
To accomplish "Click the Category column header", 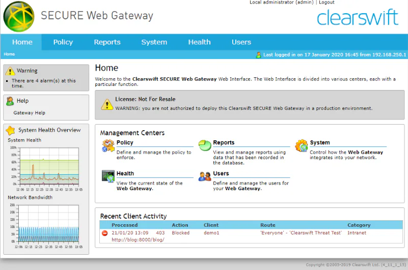I will click(359, 225).
